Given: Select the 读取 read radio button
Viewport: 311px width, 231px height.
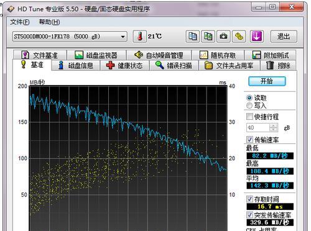Looking at the screenshot, I should [x=249, y=98].
